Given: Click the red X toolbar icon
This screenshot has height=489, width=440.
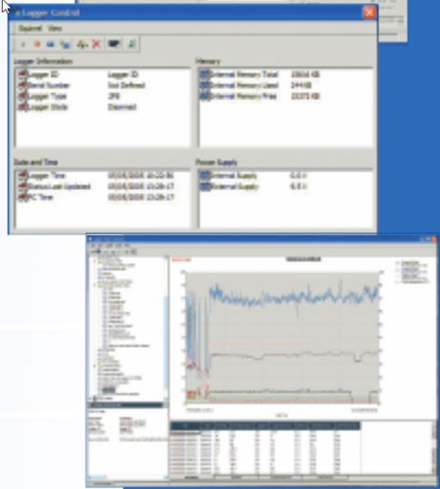Looking at the screenshot, I should [x=96, y=44].
